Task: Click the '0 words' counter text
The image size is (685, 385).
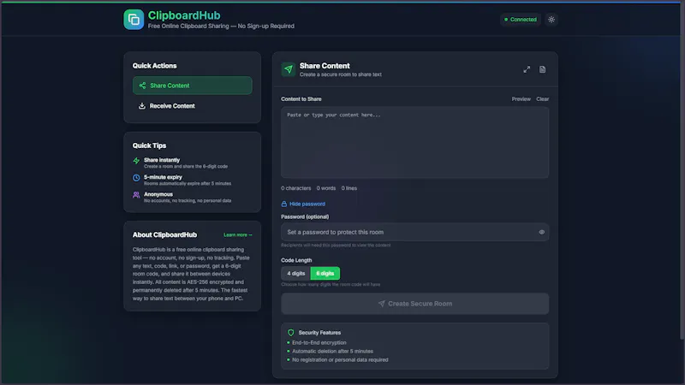Action: point(326,188)
